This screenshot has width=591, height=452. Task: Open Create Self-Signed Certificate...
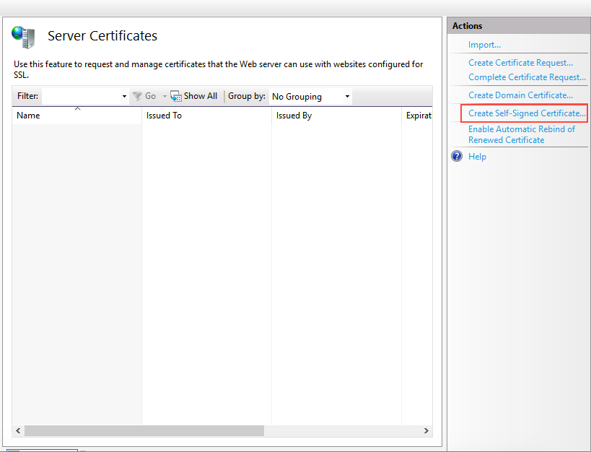click(527, 113)
